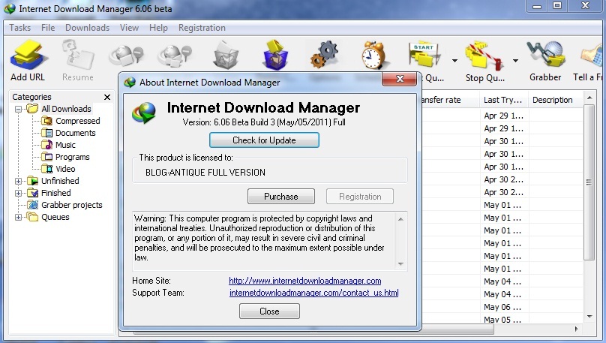Click the grayed Resume toolbar icon

[78, 56]
